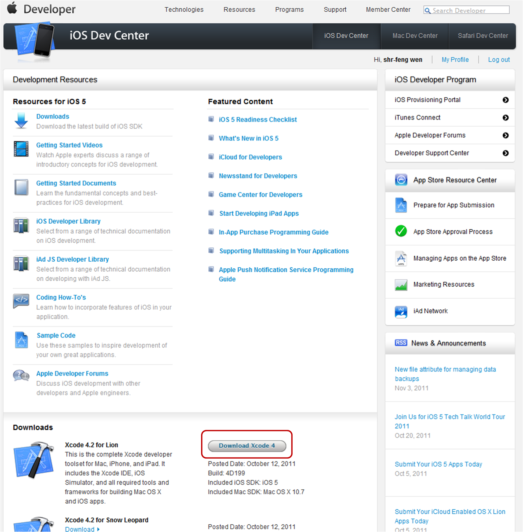Click the Coding How-To's code icon
The image size is (523, 532).
[x=21, y=301]
